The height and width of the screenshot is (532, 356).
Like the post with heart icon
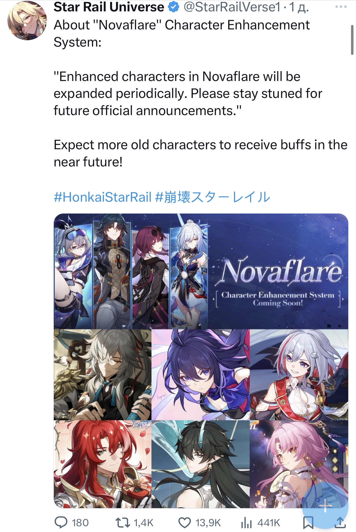pos(185,523)
